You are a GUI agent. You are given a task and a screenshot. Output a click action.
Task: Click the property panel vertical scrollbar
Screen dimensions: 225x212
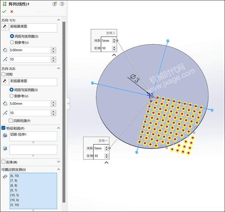click(64, 112)
